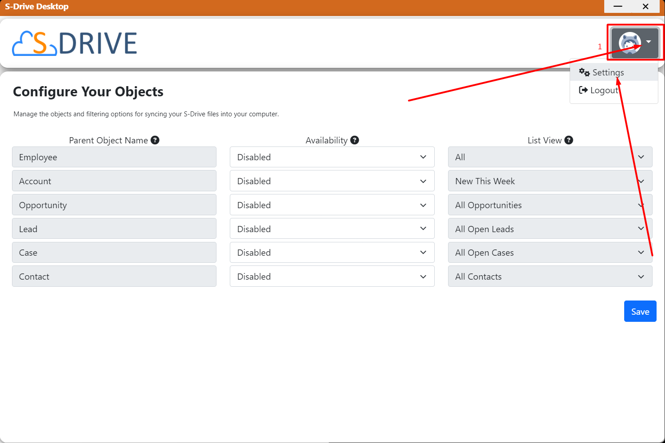
Task: Click the user avatar icon in header
Action: pos(630,43)
